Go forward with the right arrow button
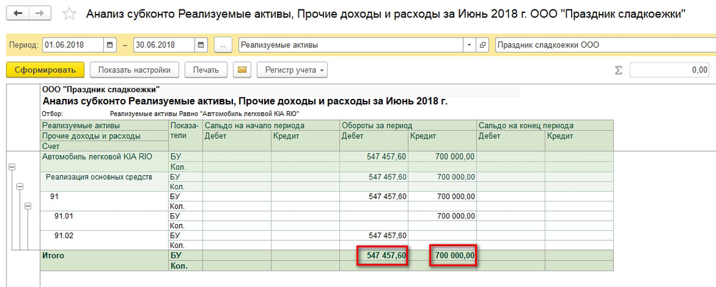 click(x=40, y=13)
